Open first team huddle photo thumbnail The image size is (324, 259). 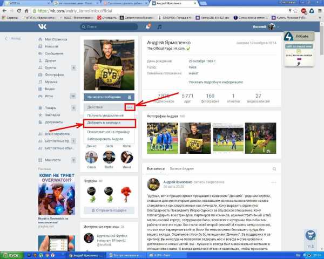[163, 138]
